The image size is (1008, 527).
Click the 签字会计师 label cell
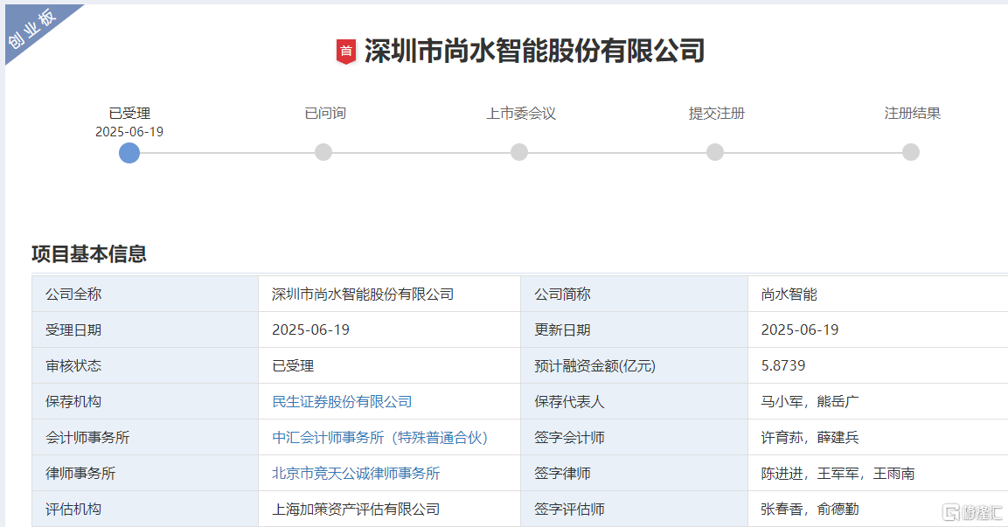[634, 438]
